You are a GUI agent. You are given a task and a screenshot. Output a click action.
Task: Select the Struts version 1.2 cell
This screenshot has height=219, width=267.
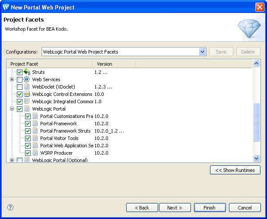tap(101, 72)
